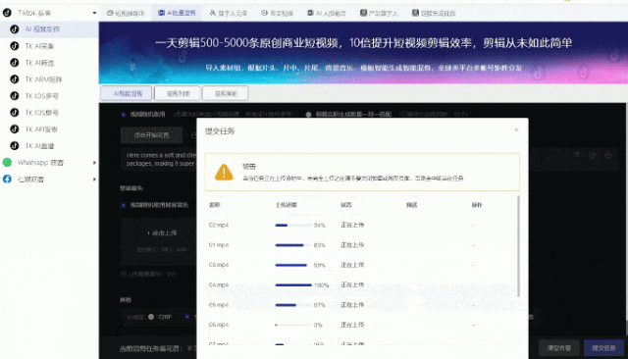Click the 01.mp4 upload progress bar
Screen dimensions: 628x359
coord(293,245)
